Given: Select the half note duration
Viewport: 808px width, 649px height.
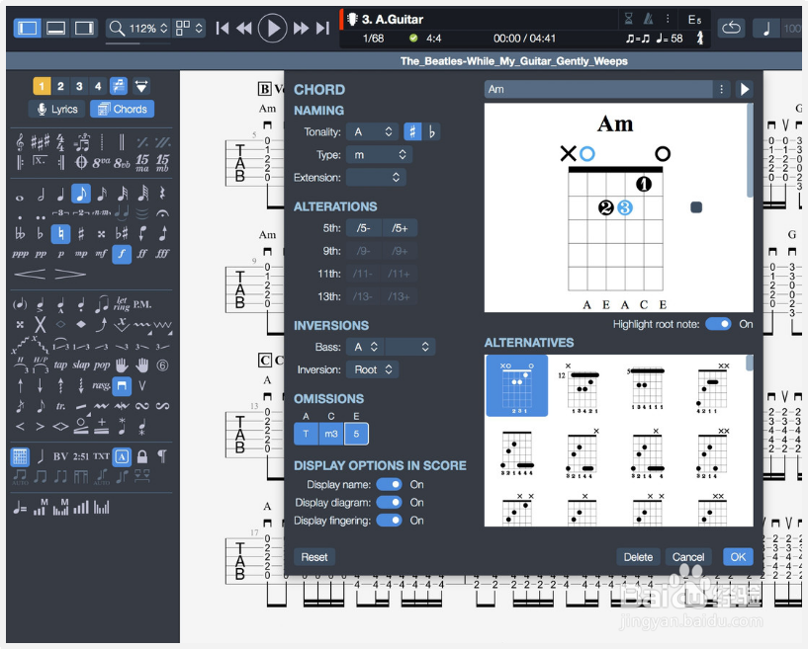Looking at the screenshot, I should (41, 194).
